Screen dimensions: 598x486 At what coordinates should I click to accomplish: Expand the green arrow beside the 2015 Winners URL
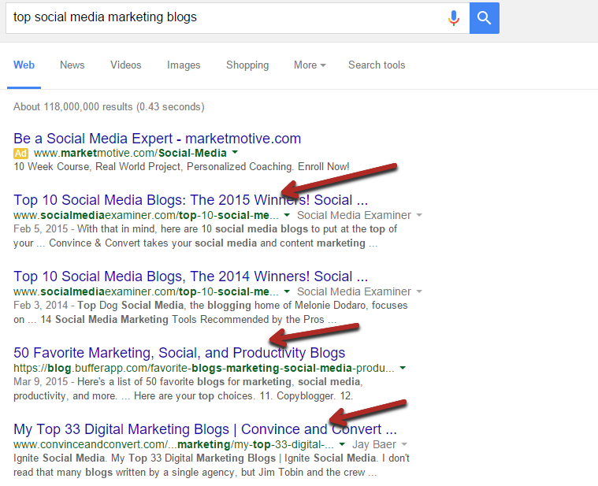point(287,215)
